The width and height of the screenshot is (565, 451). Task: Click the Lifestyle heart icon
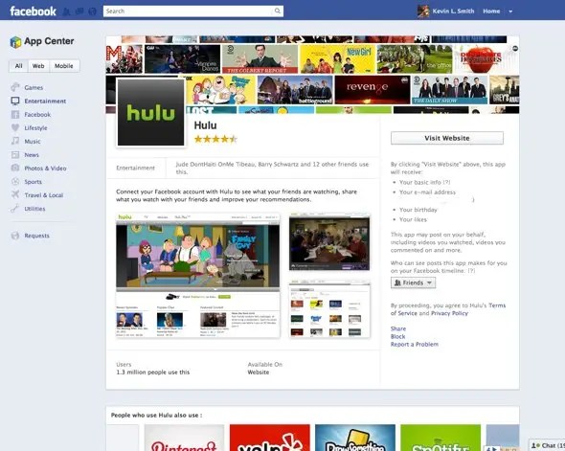[15, 127]
